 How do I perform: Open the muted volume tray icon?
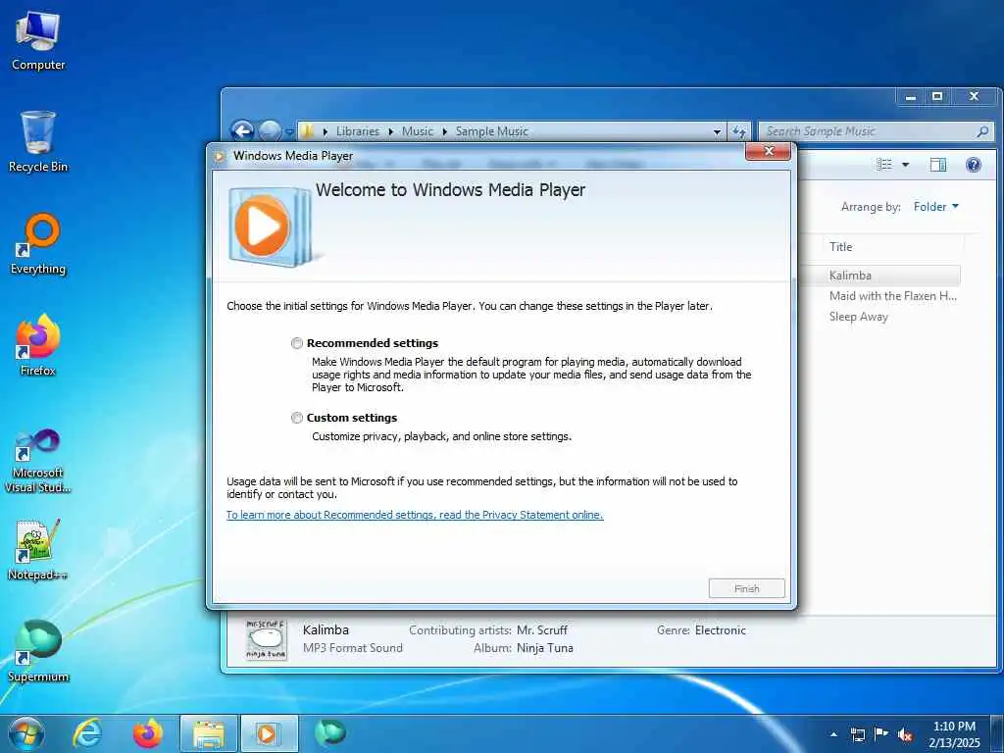click(x=905, y=734)
